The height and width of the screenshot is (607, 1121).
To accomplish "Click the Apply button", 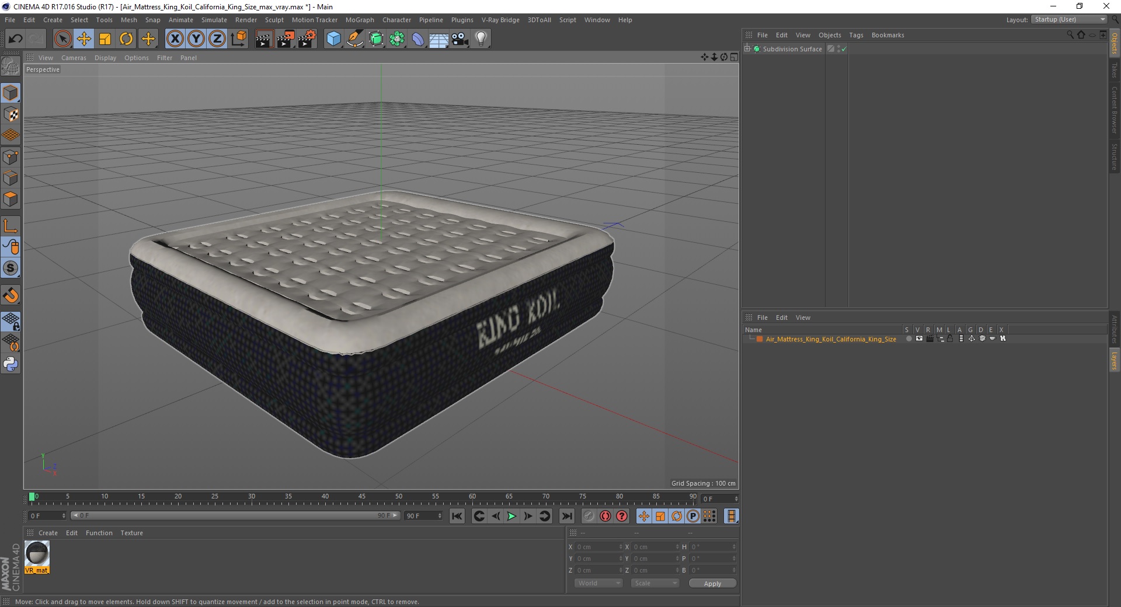I will pos(712,584).
